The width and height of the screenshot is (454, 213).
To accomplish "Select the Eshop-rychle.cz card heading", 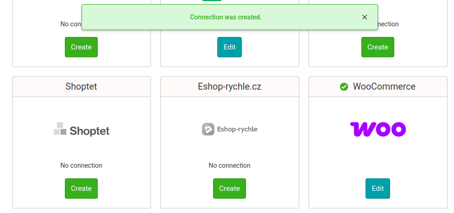I will [230, 86].
